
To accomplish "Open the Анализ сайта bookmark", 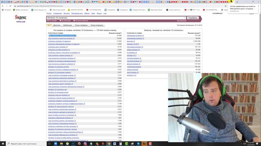I will pyautogui.click(x=173, y=10).
